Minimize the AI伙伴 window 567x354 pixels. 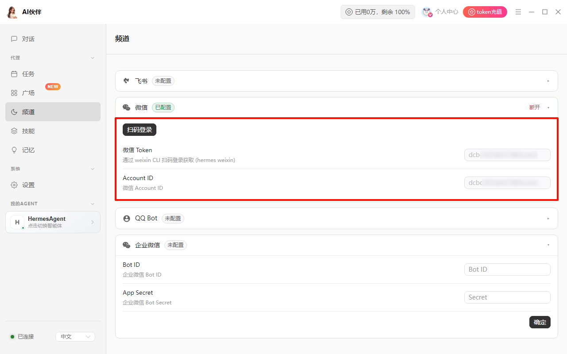coord(532,12)
